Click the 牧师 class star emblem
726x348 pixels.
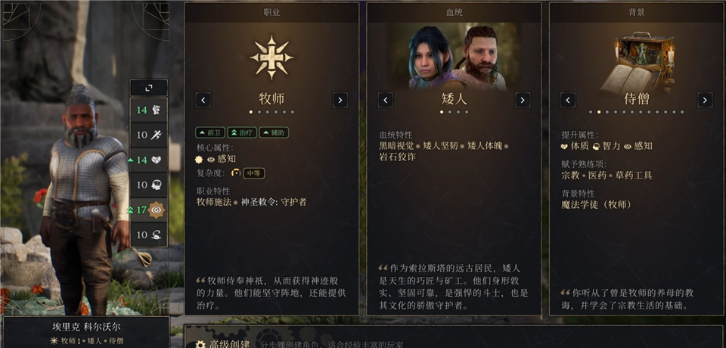(x=271, y=57)
